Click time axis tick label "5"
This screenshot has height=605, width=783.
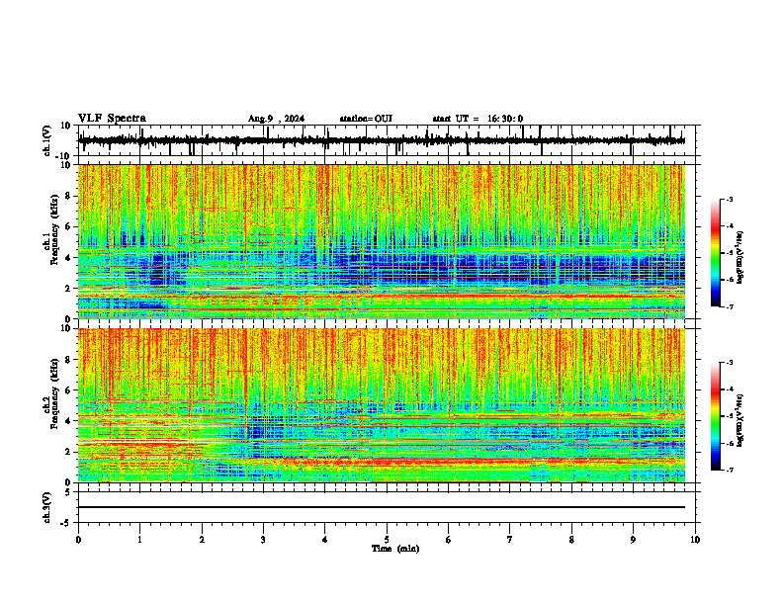(387, 540)
